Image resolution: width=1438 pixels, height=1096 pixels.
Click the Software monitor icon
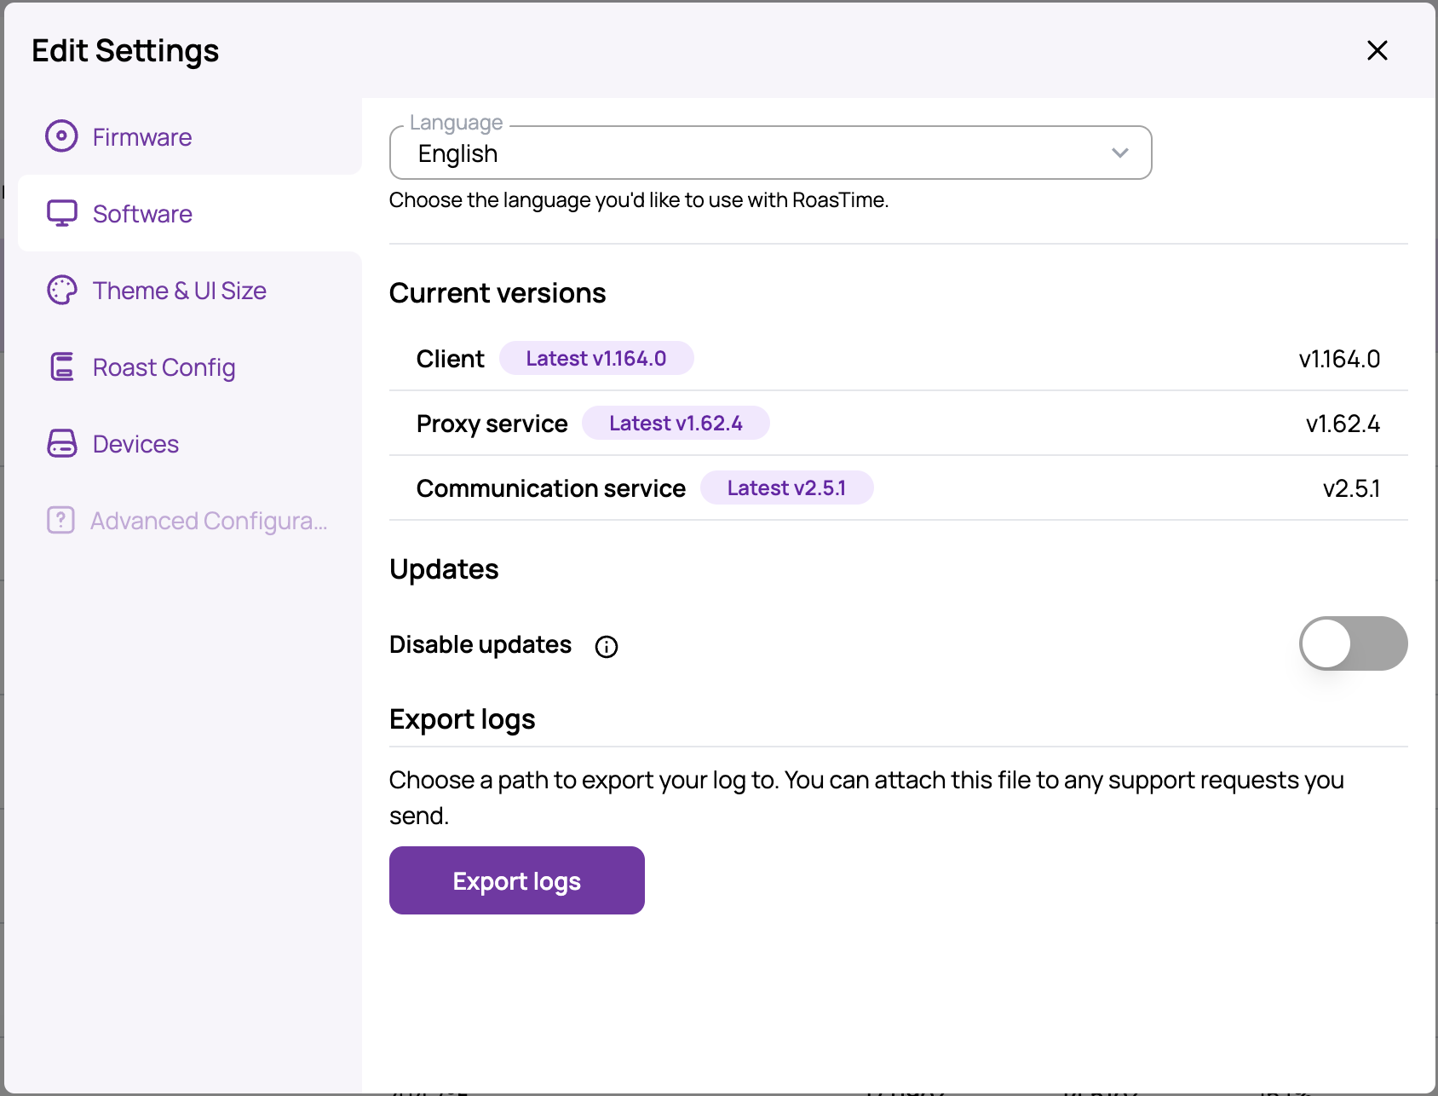point(61,213)
